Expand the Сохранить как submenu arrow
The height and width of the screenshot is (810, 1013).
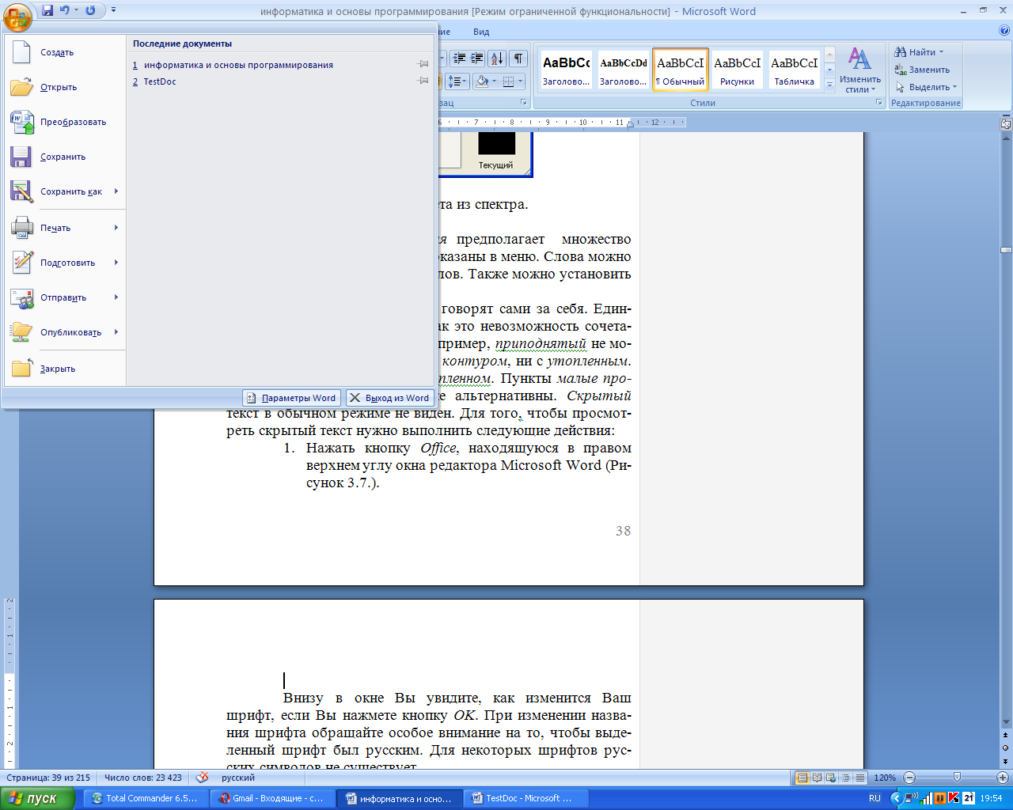(116, 191)
